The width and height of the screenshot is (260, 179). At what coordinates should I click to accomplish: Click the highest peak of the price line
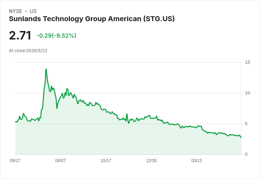[46, 69]
